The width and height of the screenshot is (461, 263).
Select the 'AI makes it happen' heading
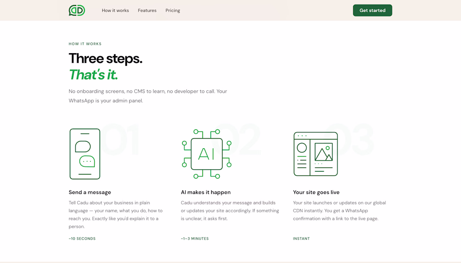coord(205,192)
